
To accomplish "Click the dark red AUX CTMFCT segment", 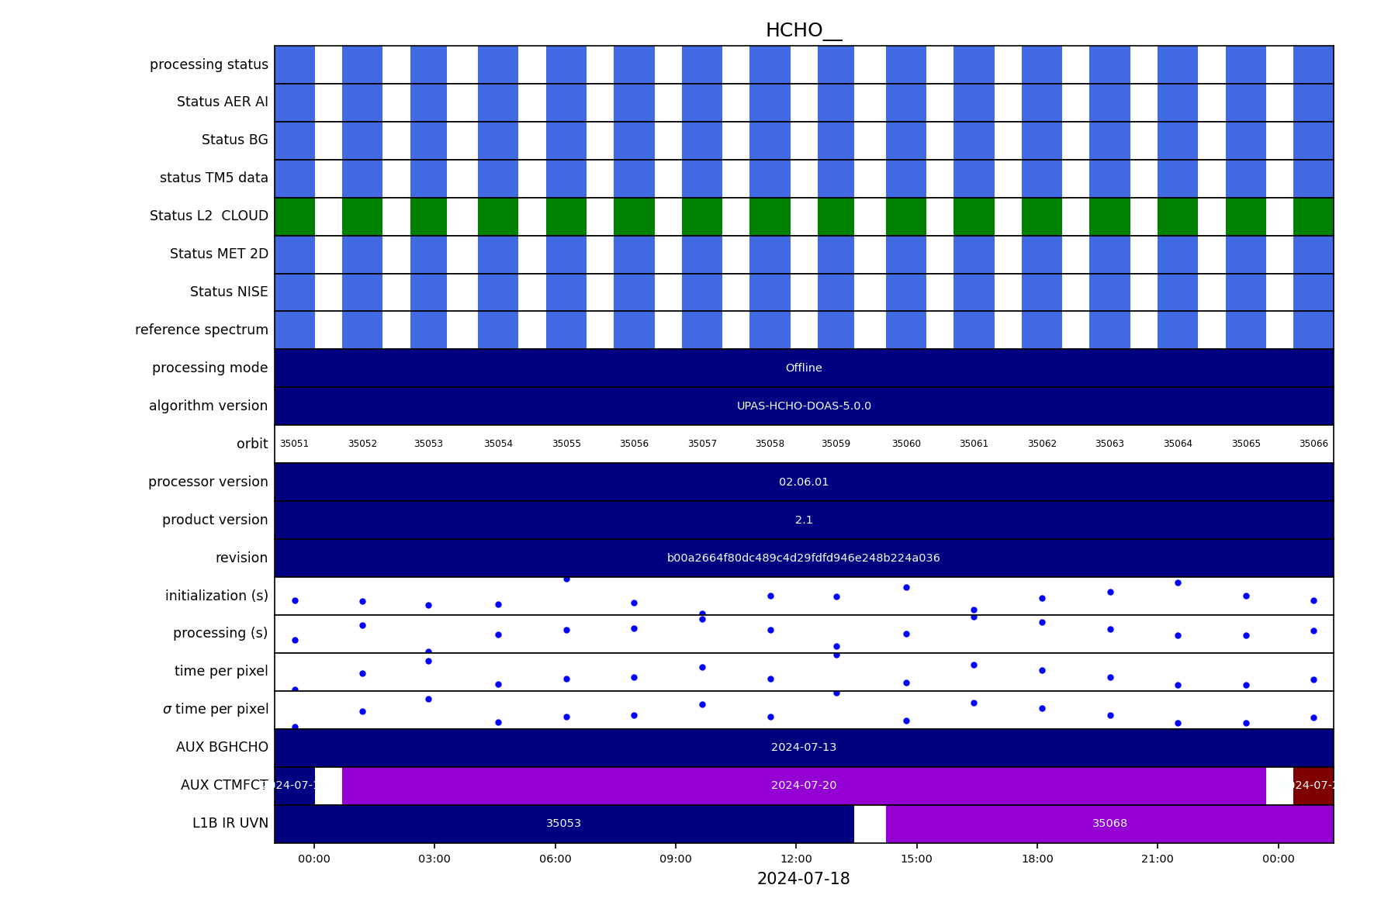I will click(1313, 785).
